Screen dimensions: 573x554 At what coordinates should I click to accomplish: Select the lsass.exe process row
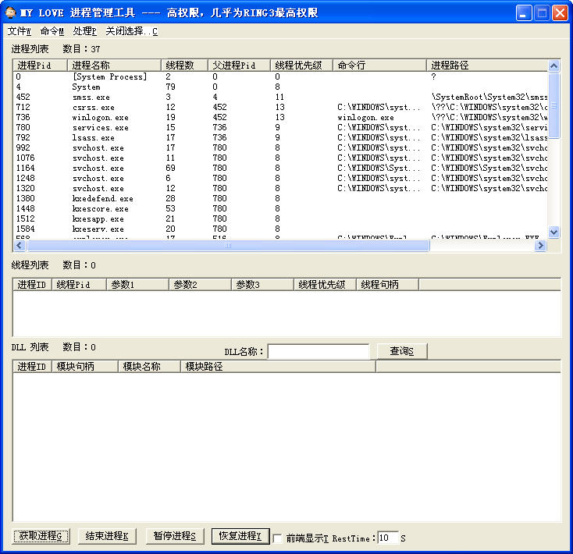click(280, 137)
